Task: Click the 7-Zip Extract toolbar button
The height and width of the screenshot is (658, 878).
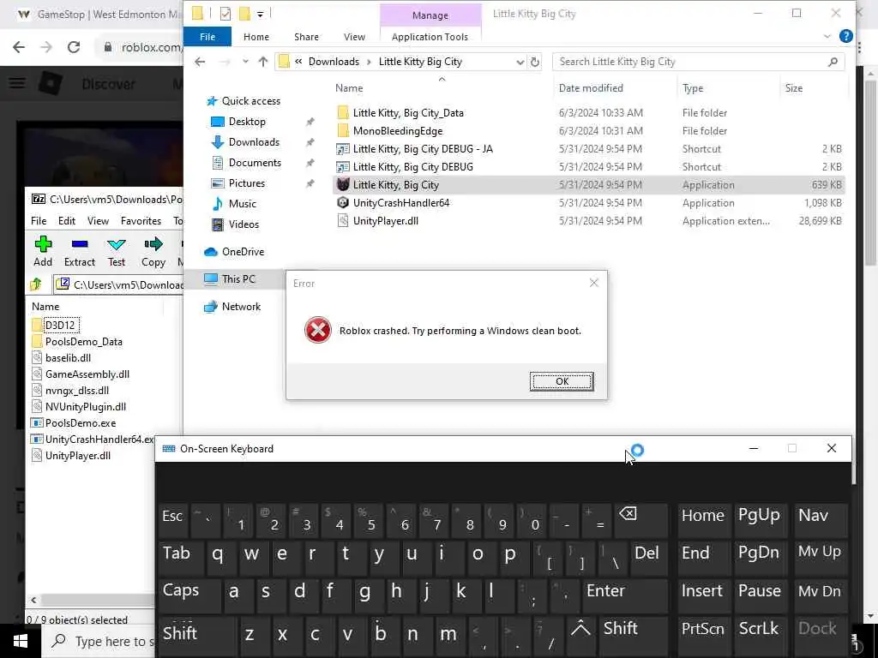Action: (80, 251)
